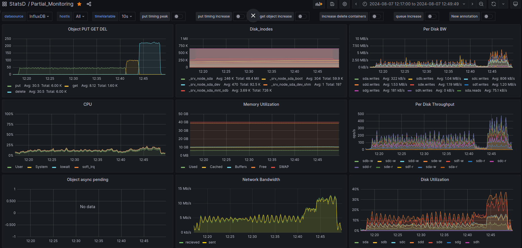522x248 pixels.
Task: Refresh the dashboard
Action: point(494,4)
